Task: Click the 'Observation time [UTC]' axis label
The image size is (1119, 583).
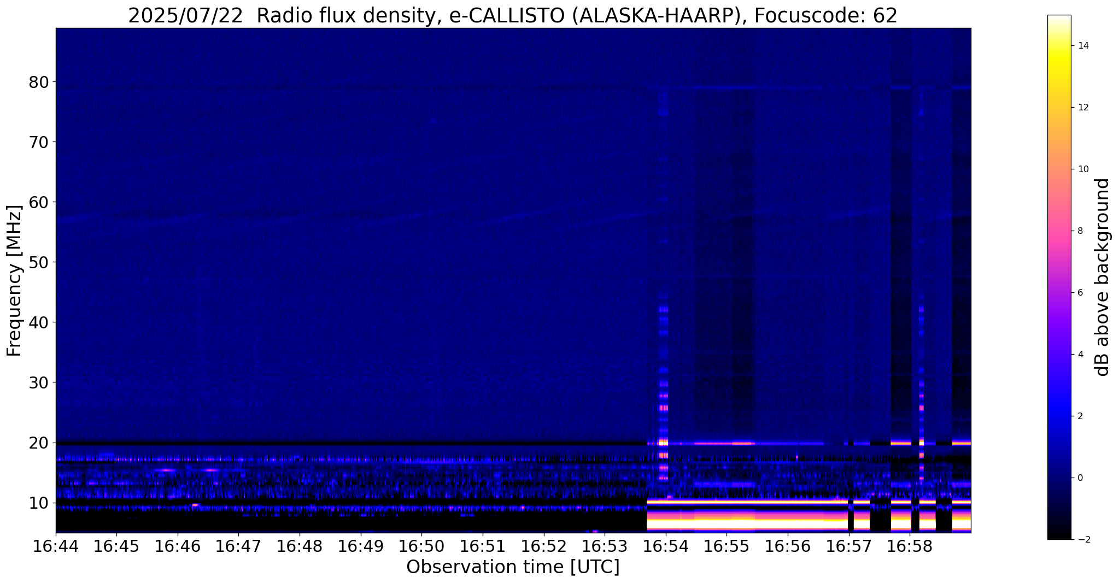Action: 513,567
